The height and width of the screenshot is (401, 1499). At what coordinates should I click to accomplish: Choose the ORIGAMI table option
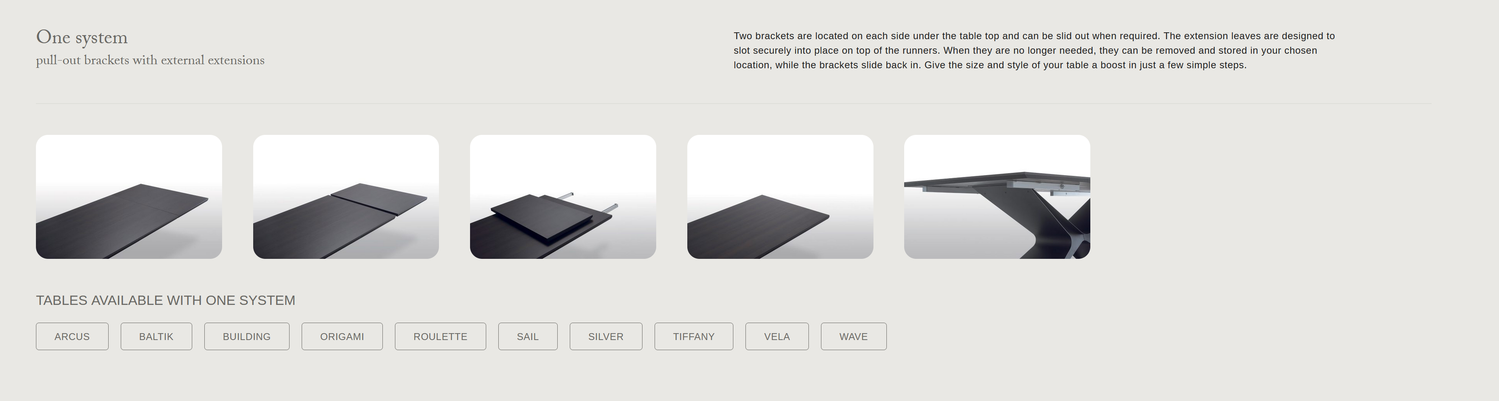click(342, 336)
